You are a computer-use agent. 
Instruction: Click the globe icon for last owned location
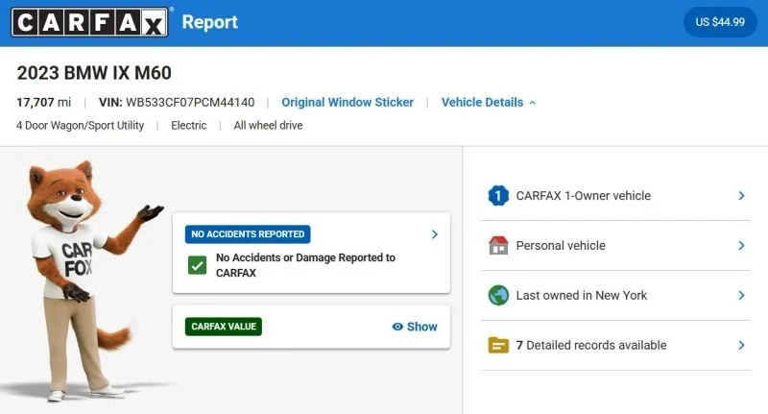coord(498,296)
